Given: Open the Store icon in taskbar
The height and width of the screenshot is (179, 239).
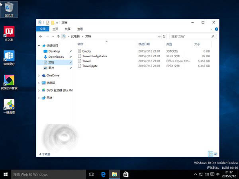Looking at the screenshot, I should point(126,175).
